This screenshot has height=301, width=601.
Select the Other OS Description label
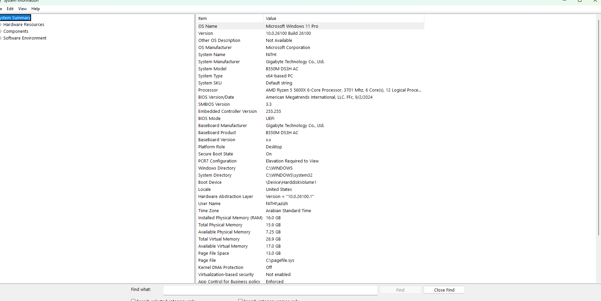click(219, 41)
